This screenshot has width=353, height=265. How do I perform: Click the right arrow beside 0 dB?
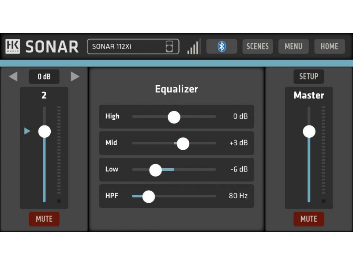(76, 76)
